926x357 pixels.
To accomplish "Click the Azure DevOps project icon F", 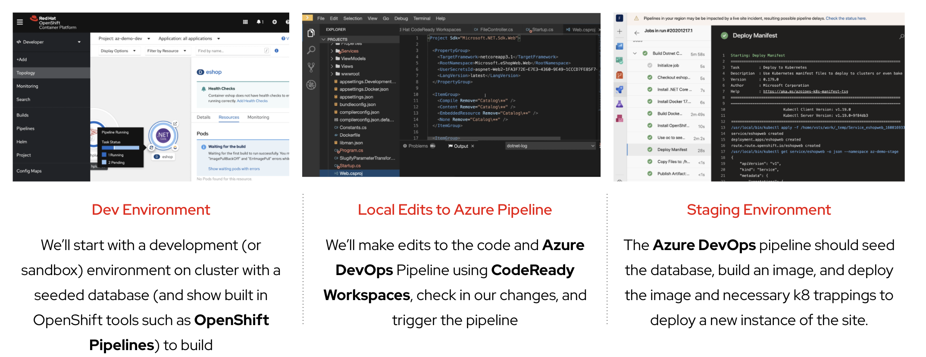I will coord(619,18).
